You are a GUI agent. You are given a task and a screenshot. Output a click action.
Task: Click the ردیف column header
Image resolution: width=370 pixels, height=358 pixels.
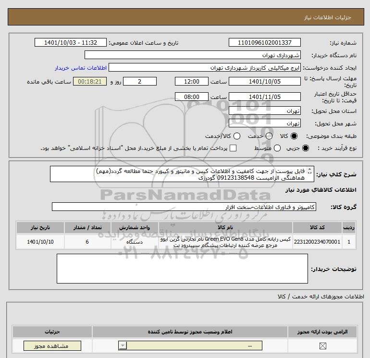(349, 227)
